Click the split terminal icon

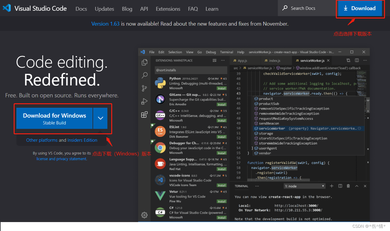coord(340,186)
